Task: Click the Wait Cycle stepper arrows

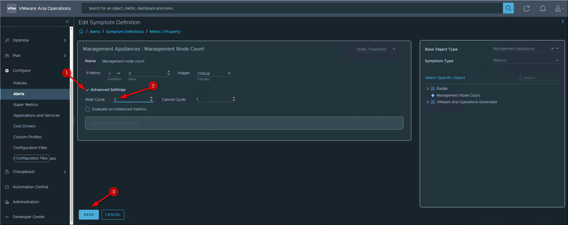Action: [x=151, y=99]
